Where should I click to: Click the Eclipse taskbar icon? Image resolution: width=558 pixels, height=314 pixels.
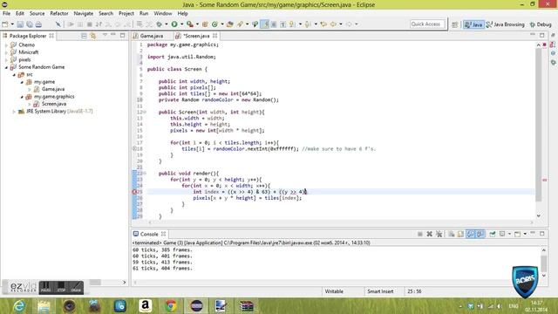tap(196, 306)
